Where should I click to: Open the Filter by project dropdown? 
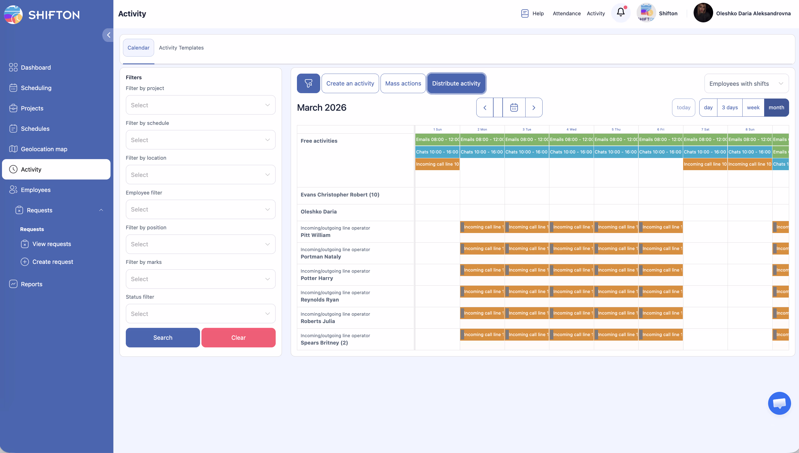(x=200, y=105)
